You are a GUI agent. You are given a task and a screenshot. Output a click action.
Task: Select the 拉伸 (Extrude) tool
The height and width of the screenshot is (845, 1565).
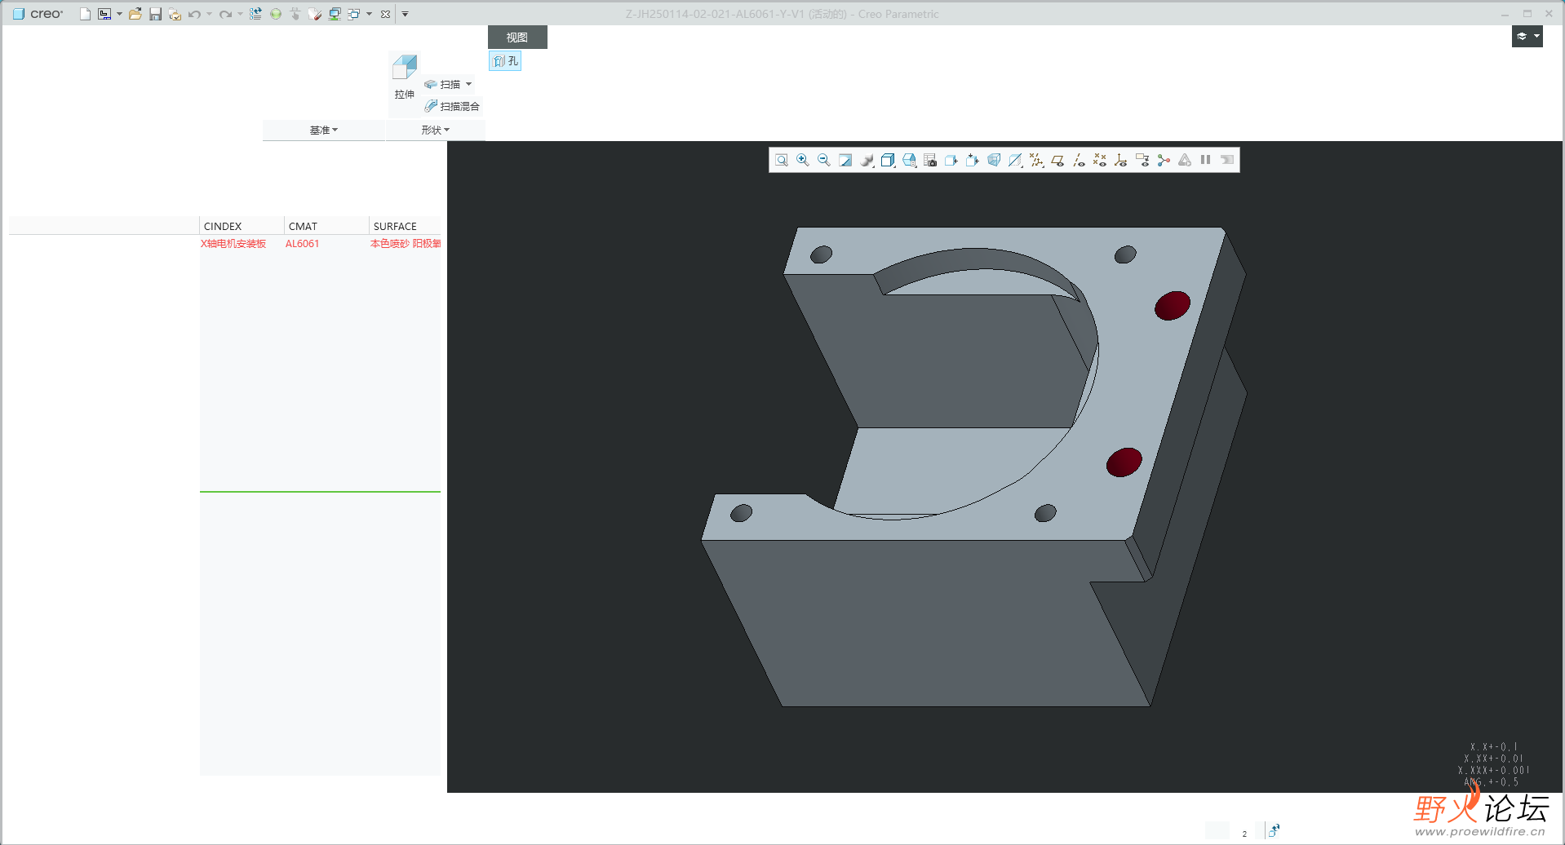pyautogui.click(x=405, y=77)
